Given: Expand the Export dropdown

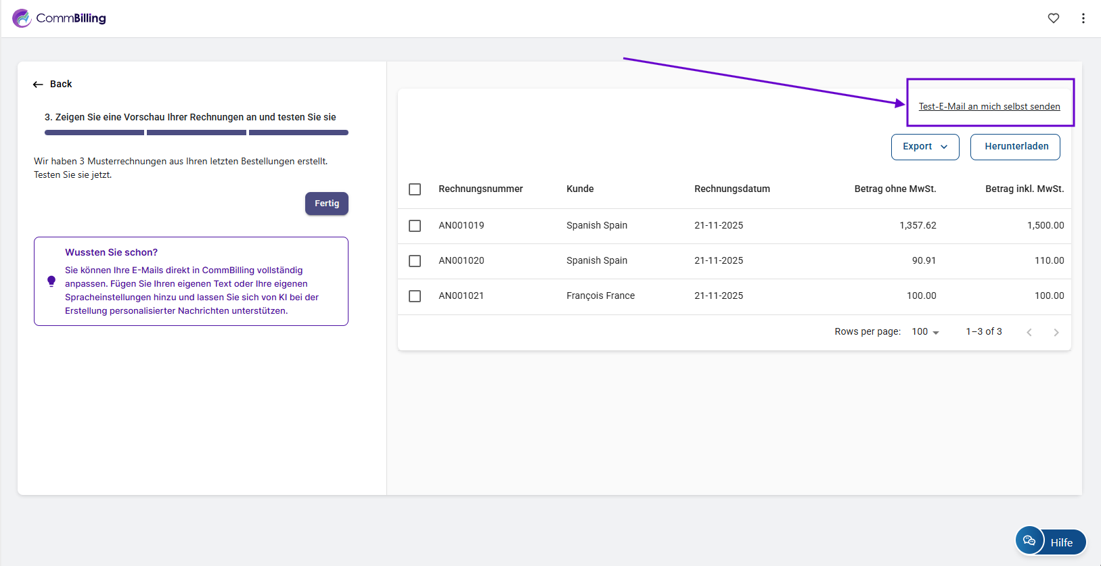Looking at the screenshot, I should pos(924,147).
